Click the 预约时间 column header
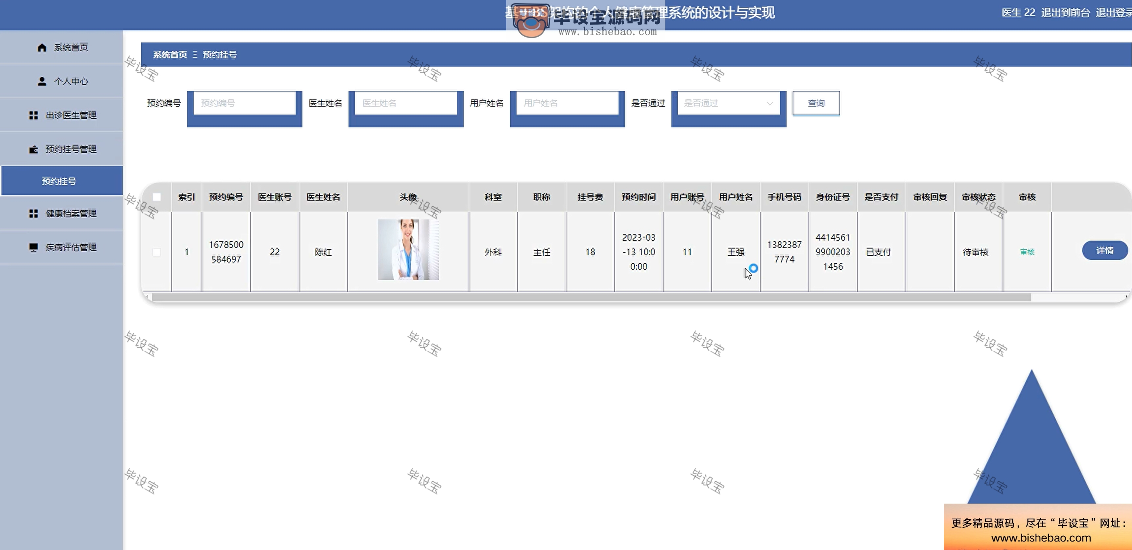 (x=639, y=197)
